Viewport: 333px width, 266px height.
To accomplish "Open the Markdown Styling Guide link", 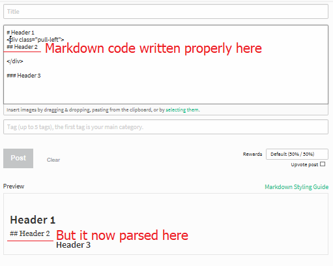I will [297, 187].
